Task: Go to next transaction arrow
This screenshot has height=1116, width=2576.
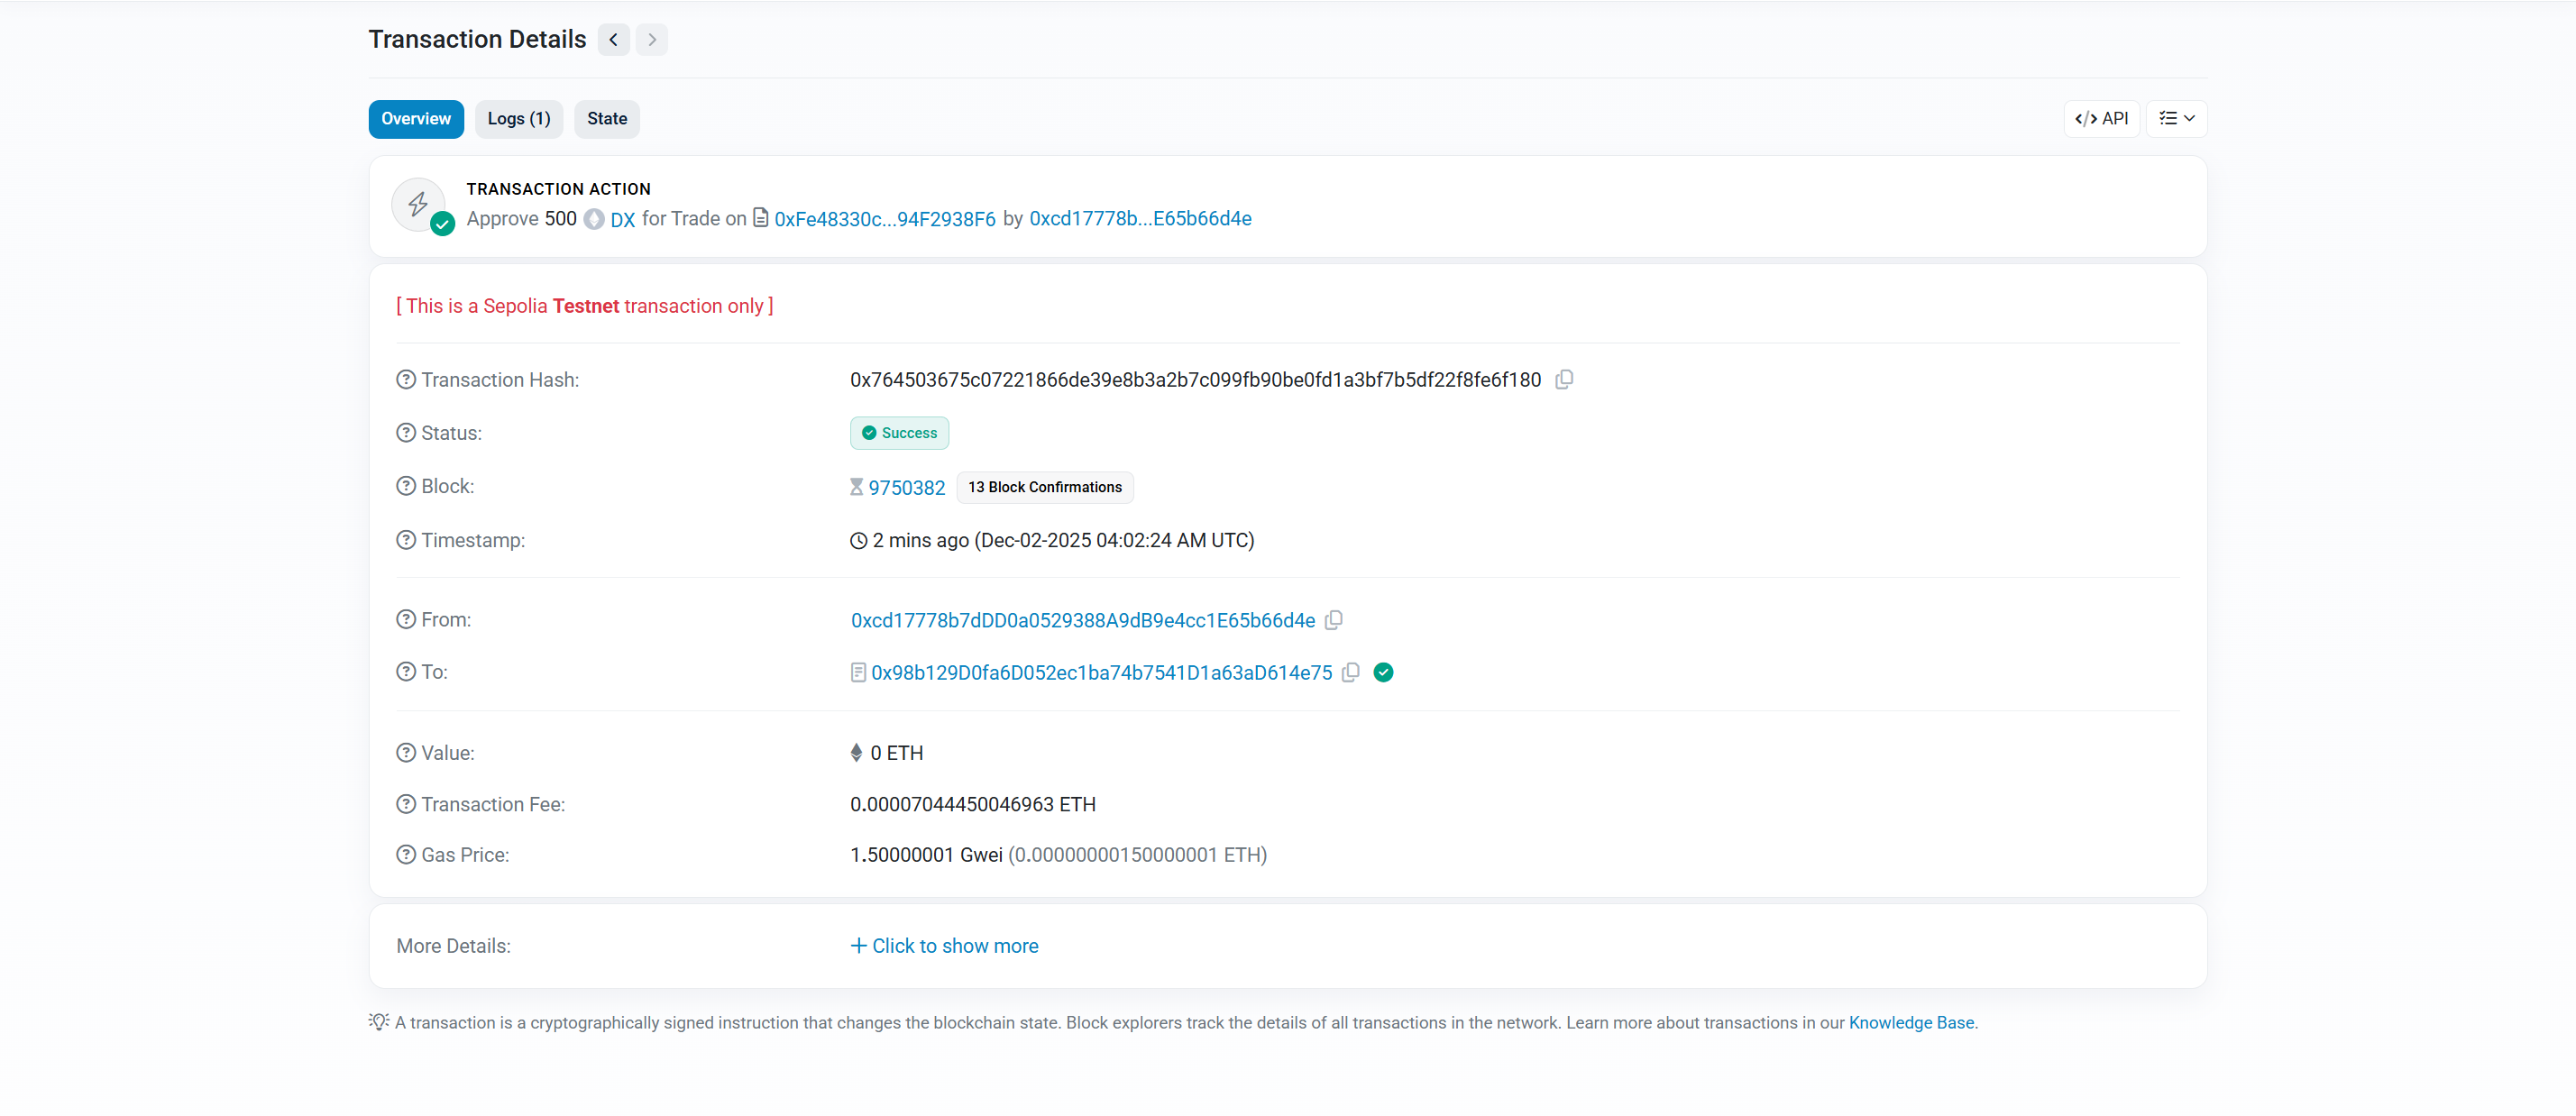Action: click(652, 40)
